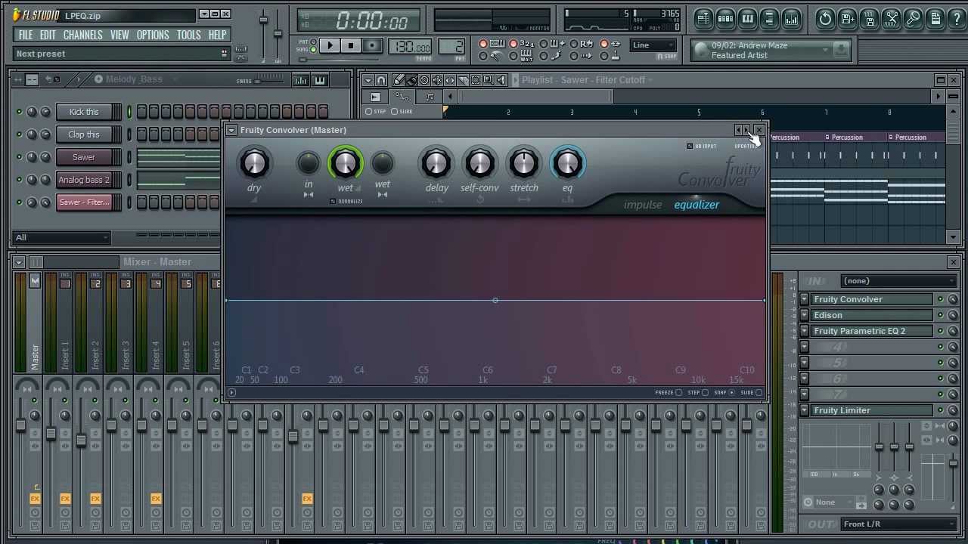
Task: Switch to the impulse tab in Fruity Convolver
Action: (x=642, y=205)
